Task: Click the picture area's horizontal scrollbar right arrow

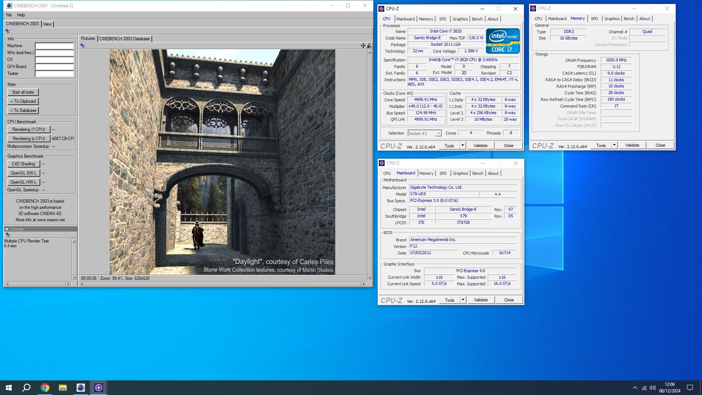Action: [x=363, y=284]
